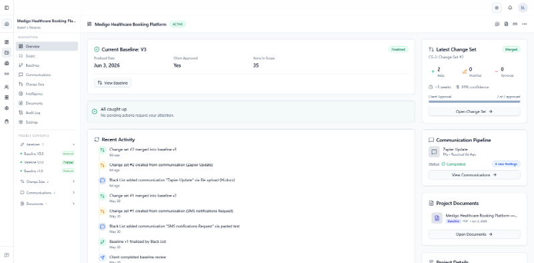
Task: Click the Project Documents heading icon
Action: click(431, 203)
